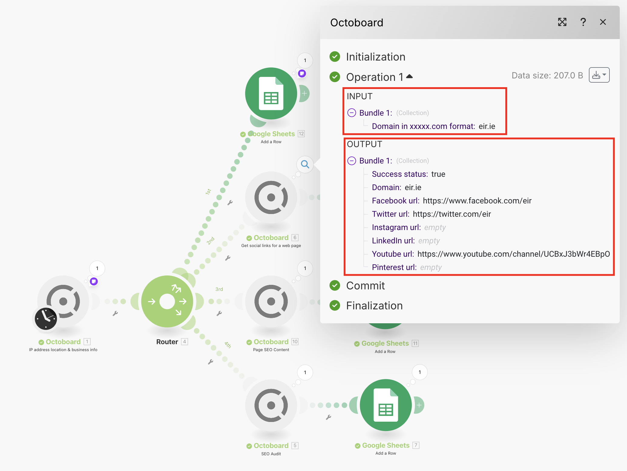Click the magnifier inspect bubble icon
The image size is (627, 471).
305,164
